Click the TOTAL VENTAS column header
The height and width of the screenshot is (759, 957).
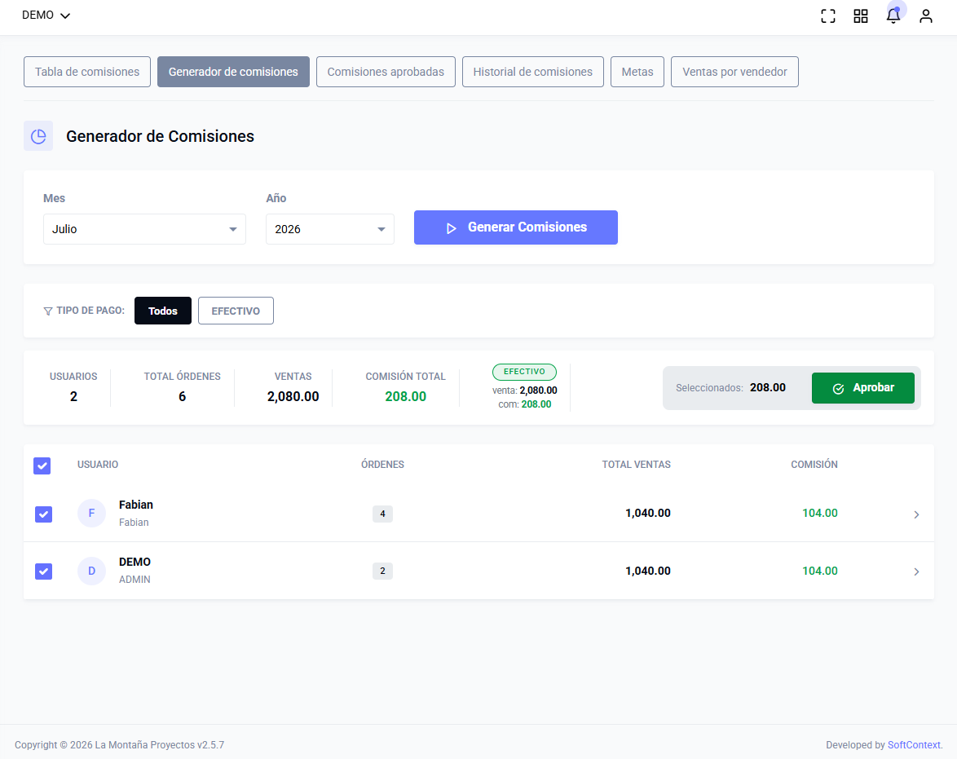[x=636, y=465]
